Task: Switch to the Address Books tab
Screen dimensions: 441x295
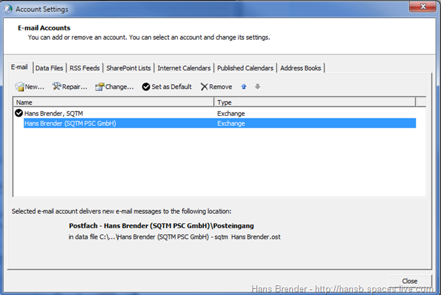Action: pyautogui.click(x=302, y=68)
